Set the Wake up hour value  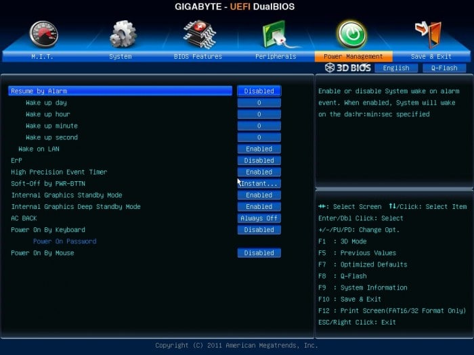point(259,114)
